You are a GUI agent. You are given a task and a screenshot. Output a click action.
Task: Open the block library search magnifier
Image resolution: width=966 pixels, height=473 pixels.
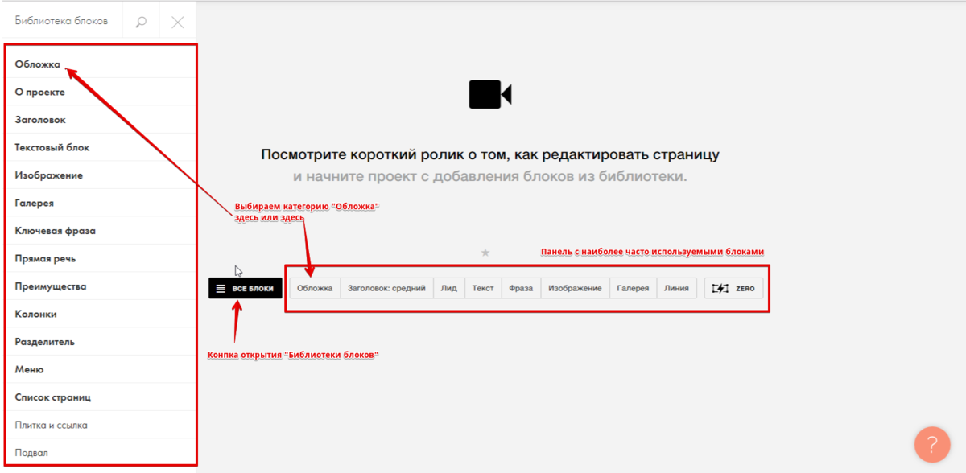click(x=140, y=21)
